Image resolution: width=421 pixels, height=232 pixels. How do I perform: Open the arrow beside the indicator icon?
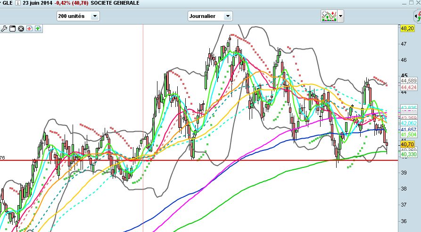click(x=340, y=16)
